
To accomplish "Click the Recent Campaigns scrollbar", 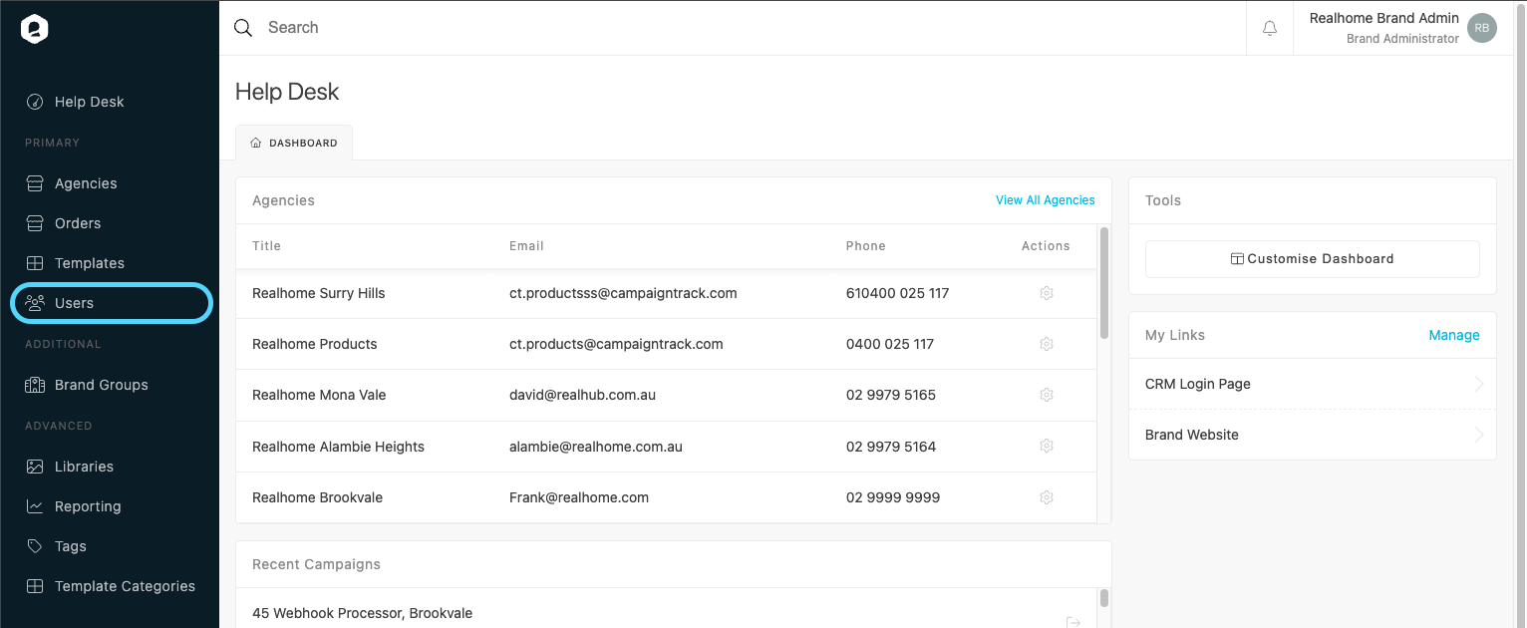I will [x=1103, y=598].
